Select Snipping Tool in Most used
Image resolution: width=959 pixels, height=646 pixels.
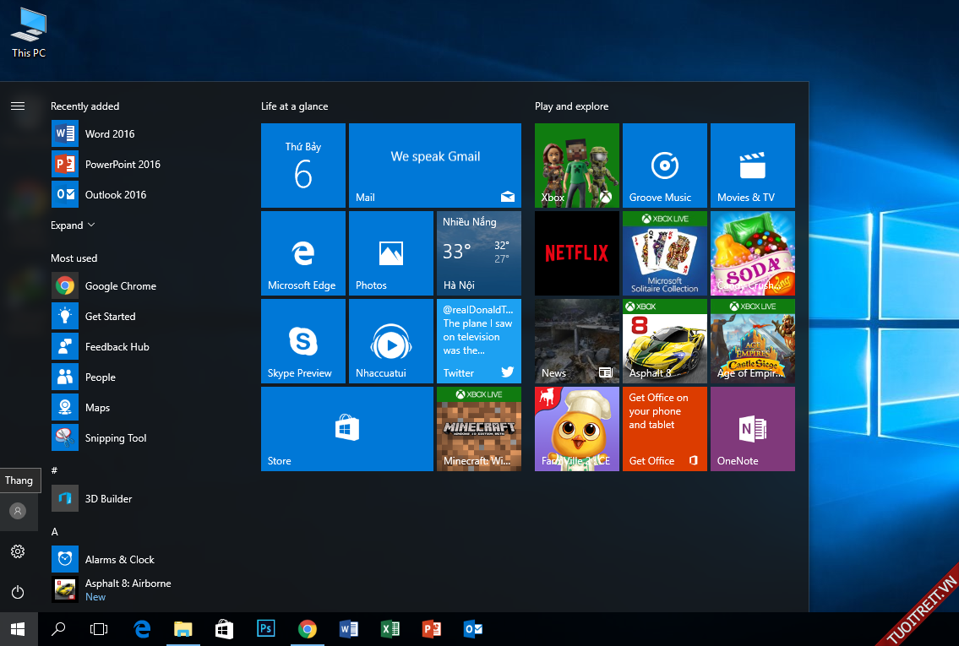coord(115,438)
